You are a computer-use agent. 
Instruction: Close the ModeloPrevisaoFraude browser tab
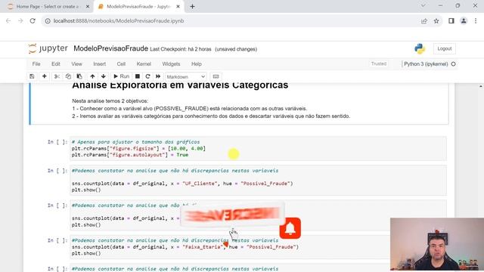pos(178,7)
